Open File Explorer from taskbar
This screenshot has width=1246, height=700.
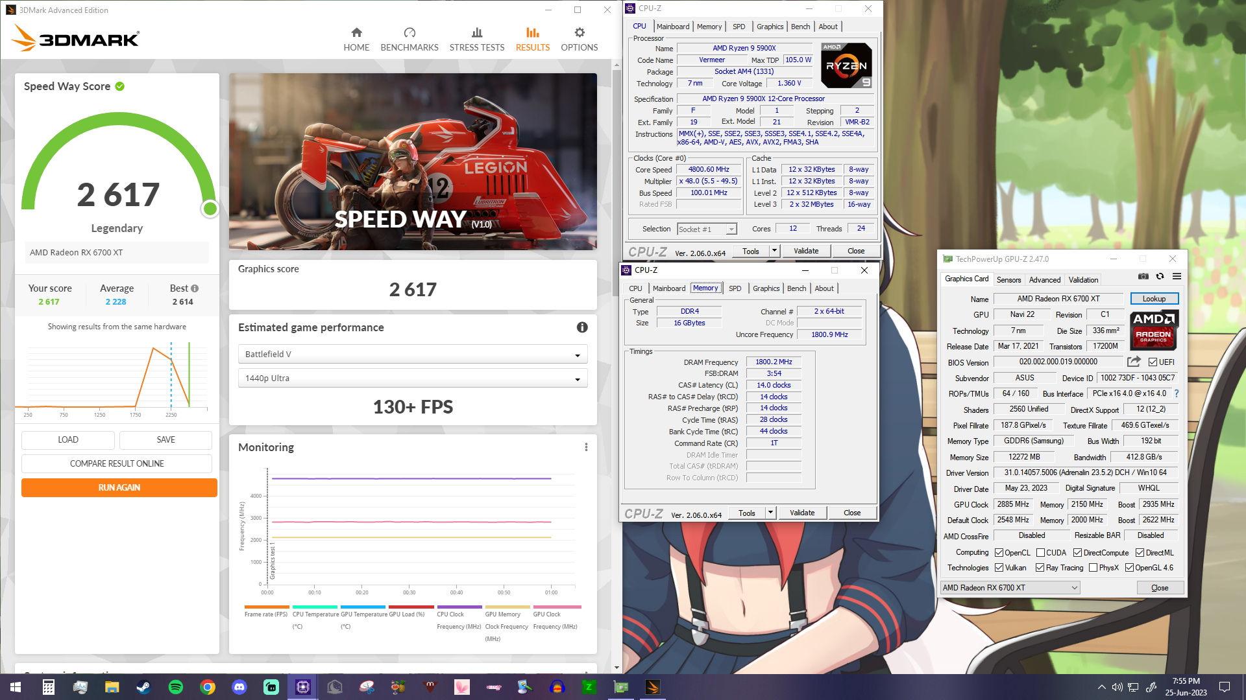pos(112,687)
